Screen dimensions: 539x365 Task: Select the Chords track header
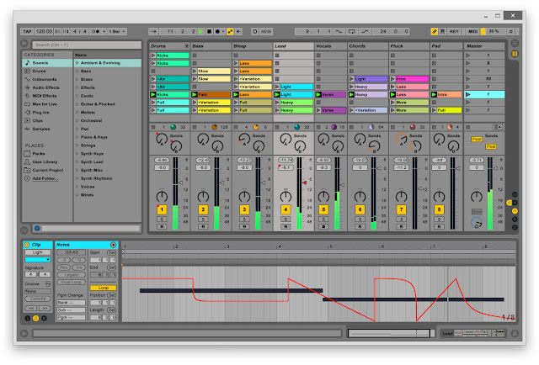[368, 46]
